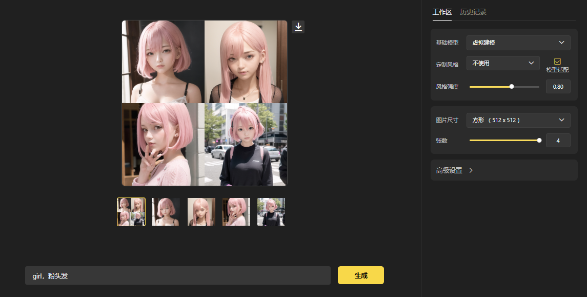Select the thumbnail of girl in black sweater on street
Screen dimensions: 587x297
(x=271, y=212)
